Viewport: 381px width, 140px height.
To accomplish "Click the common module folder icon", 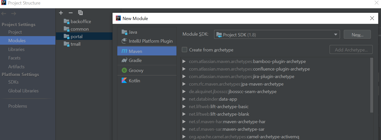I will tap(66, 29).
